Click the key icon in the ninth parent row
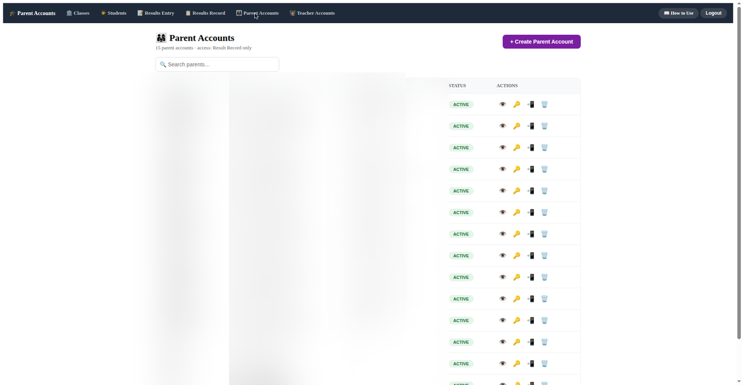This screenshot has width=742, height=385. tap(517, 277)
